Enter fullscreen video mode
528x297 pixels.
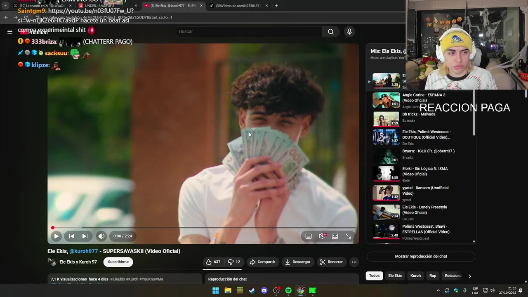pos(348,236)
